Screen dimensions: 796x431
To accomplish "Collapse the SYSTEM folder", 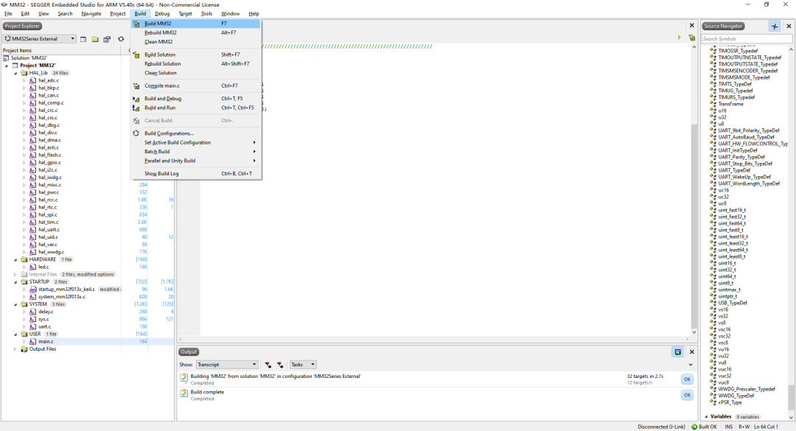I will coord(15,304).
